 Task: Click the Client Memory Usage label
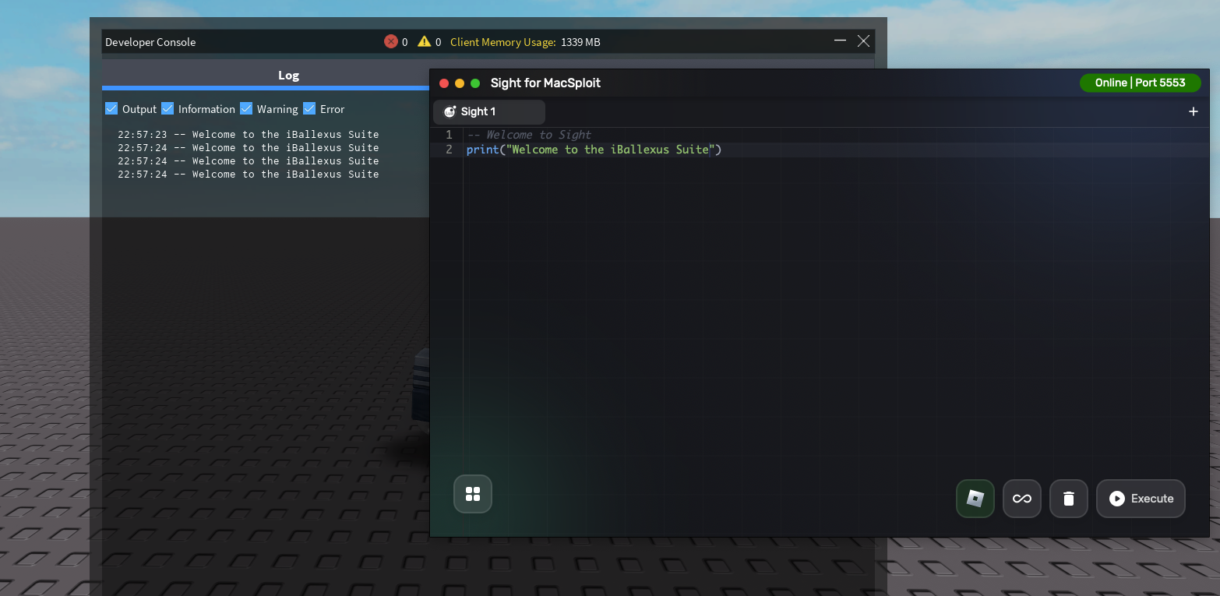pos(503,42)
